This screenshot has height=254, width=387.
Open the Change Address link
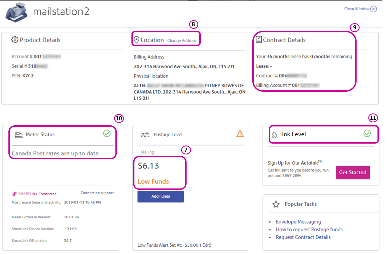[181, 41]
